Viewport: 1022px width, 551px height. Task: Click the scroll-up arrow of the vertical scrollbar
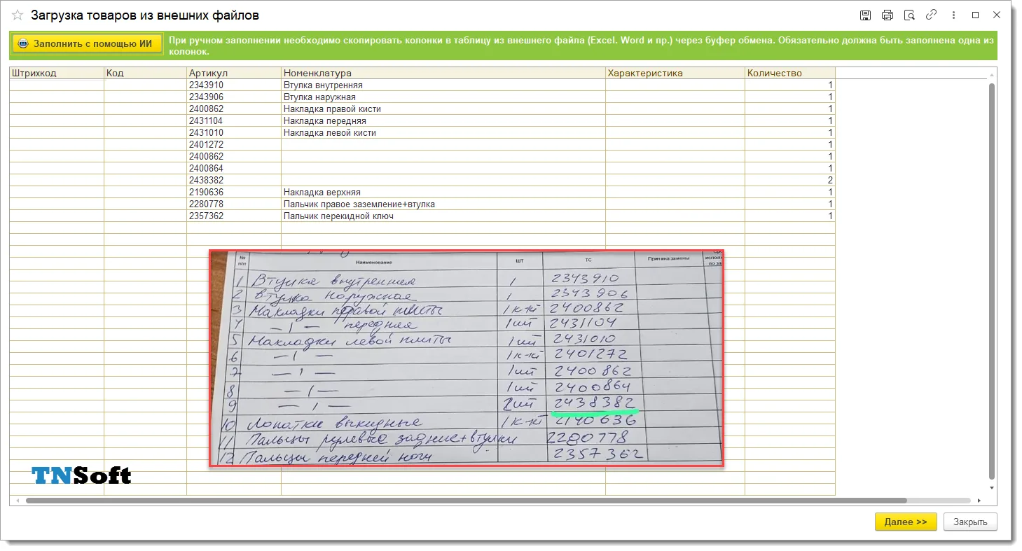click(992, 74)
